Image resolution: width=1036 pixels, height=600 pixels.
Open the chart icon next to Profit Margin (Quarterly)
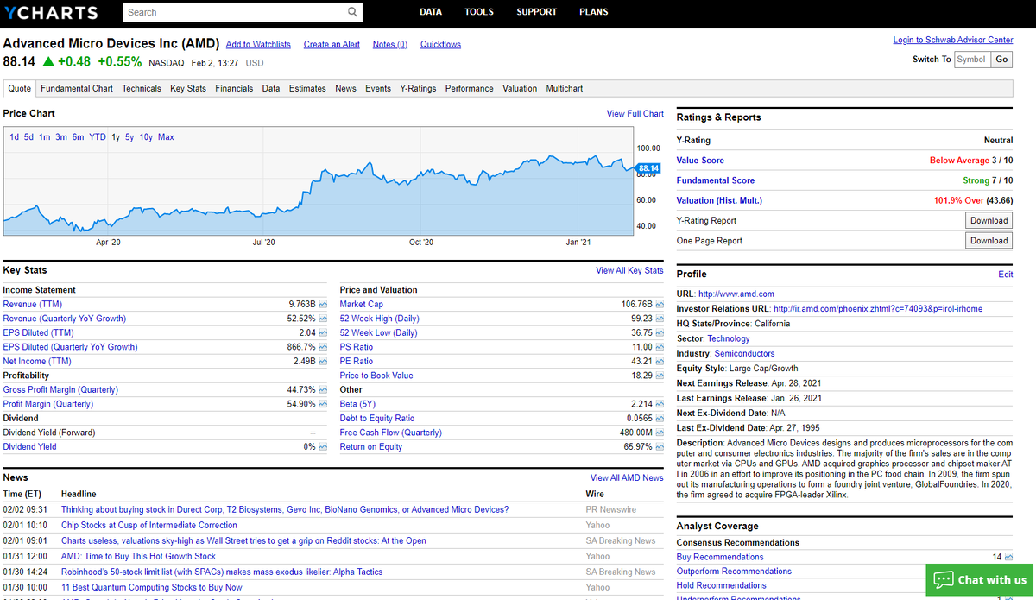point(323,404)
